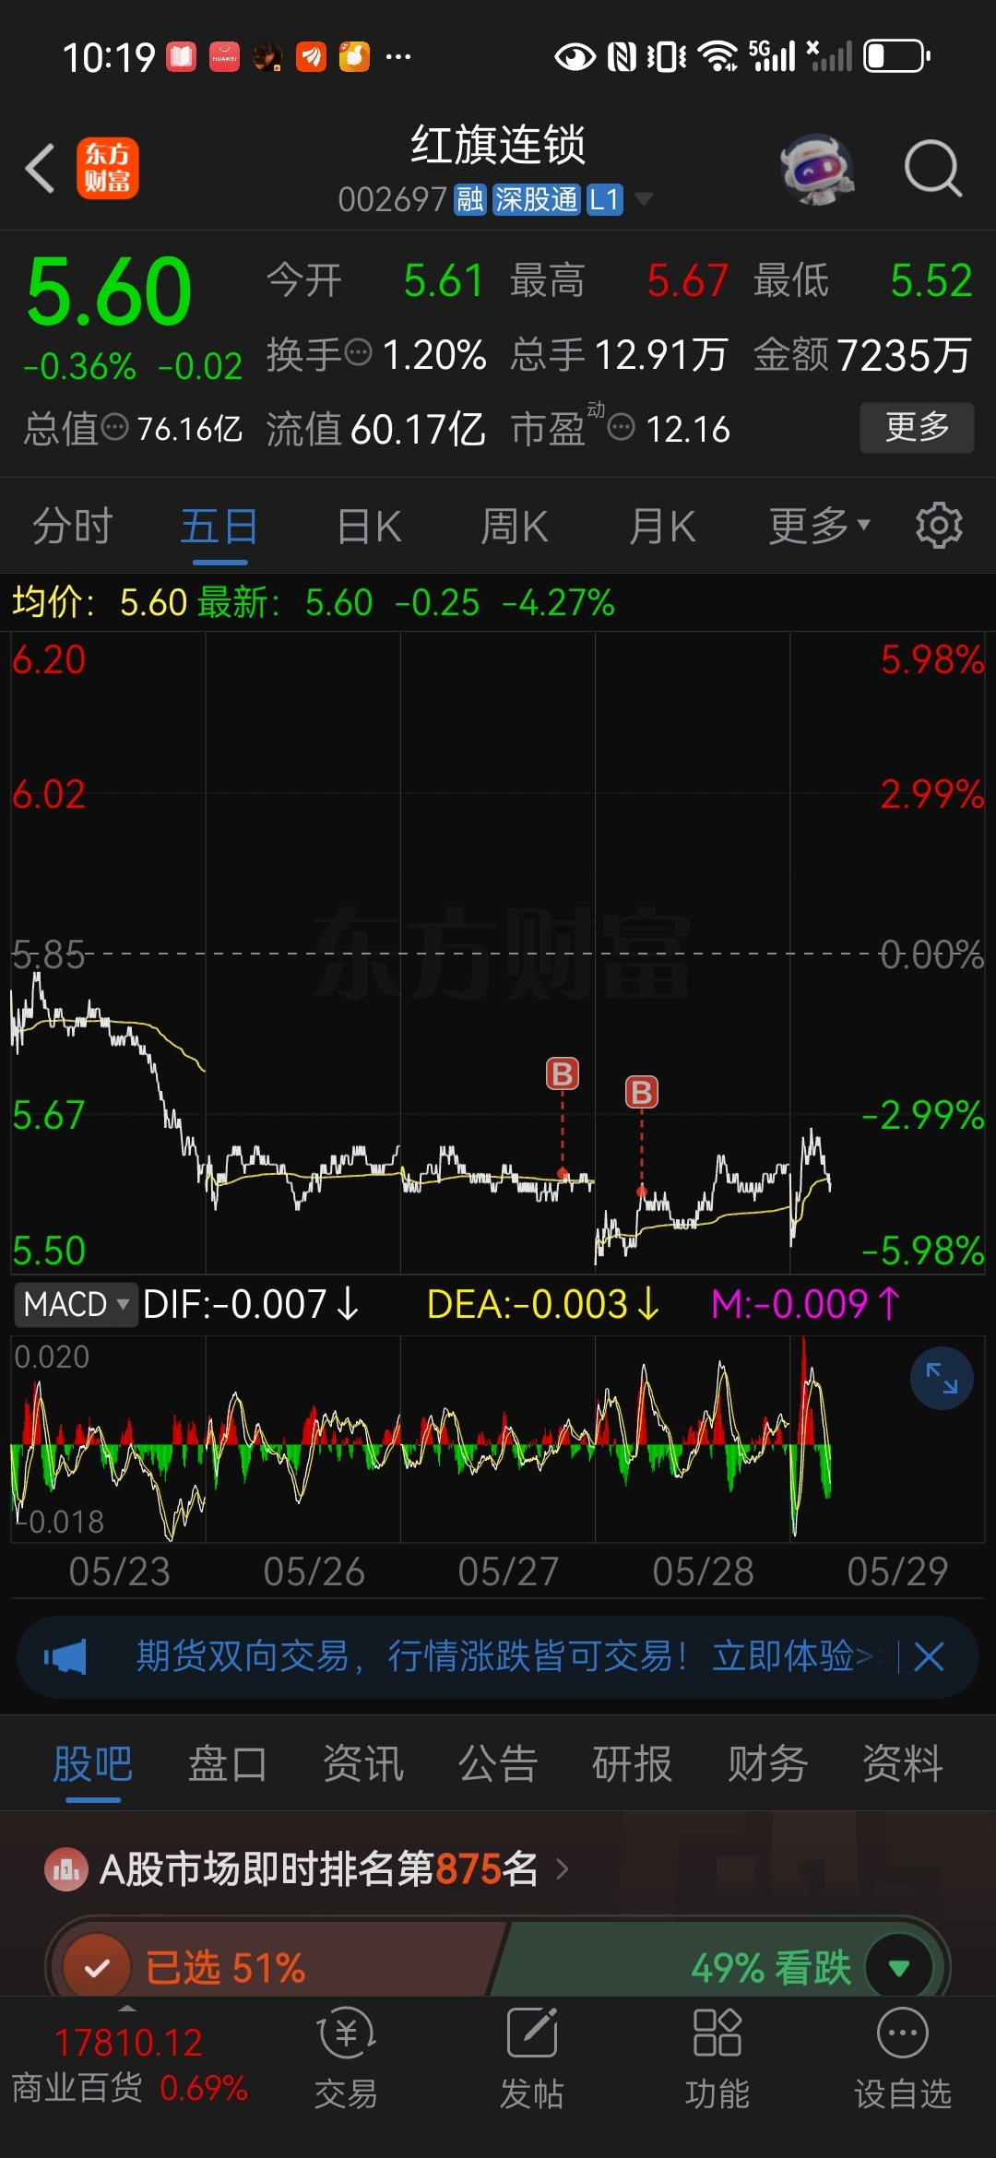Tap the battery status icon
The image size is (996, 2158).
897,56
